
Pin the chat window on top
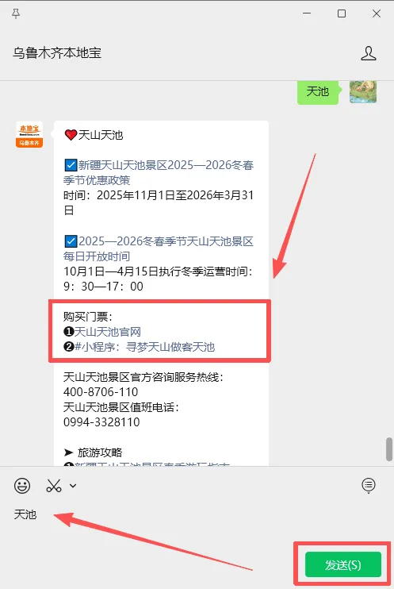(16, 14)
